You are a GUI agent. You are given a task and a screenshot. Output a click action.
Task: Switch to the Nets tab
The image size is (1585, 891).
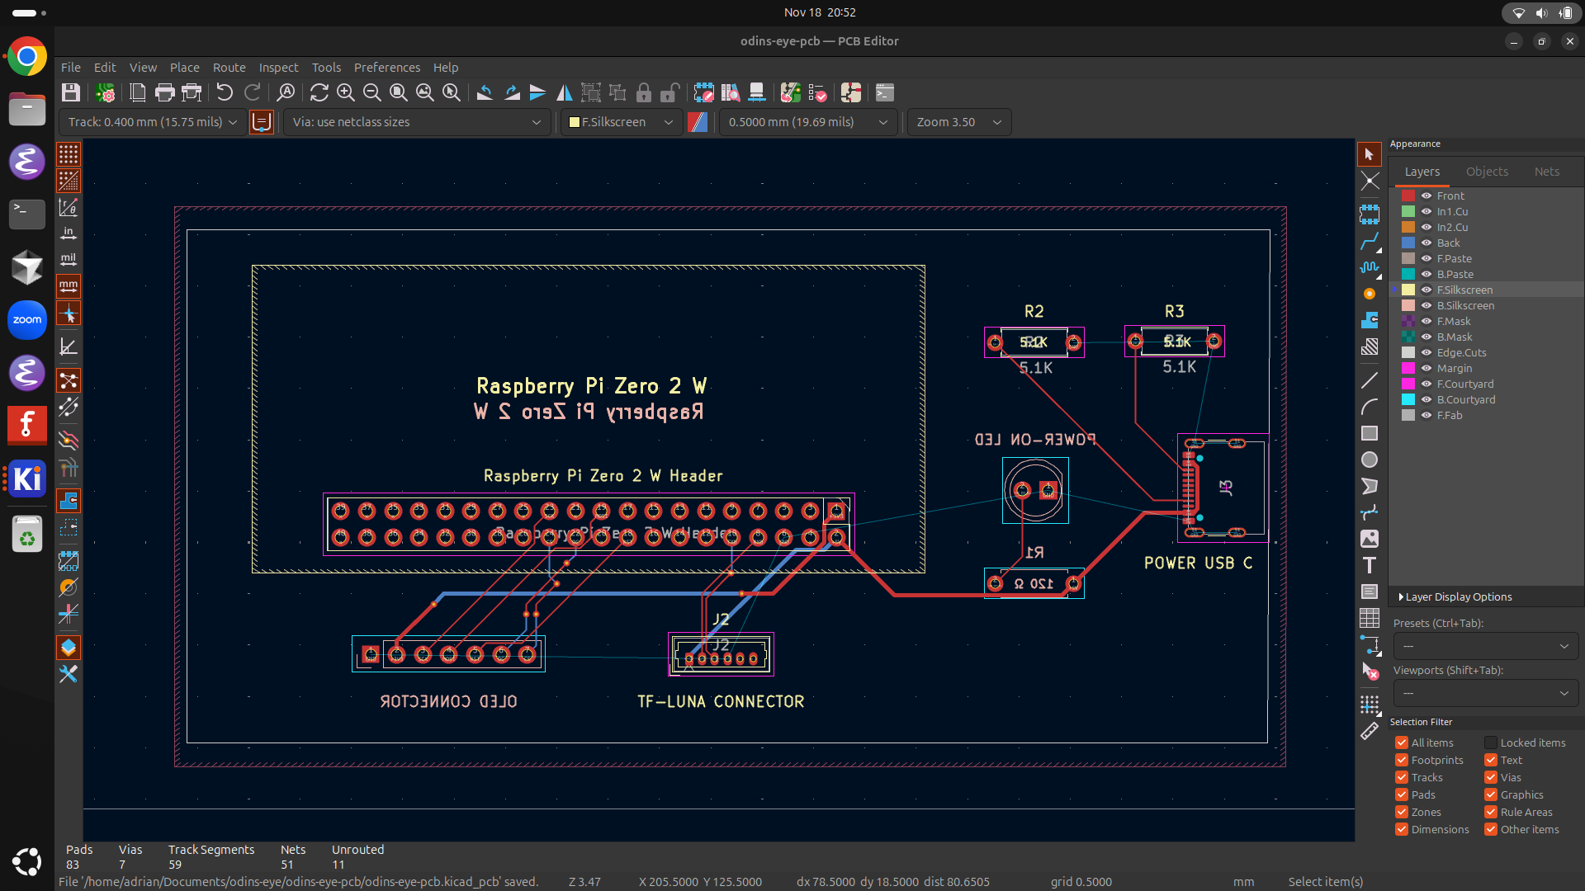(x=1547, y=171)
